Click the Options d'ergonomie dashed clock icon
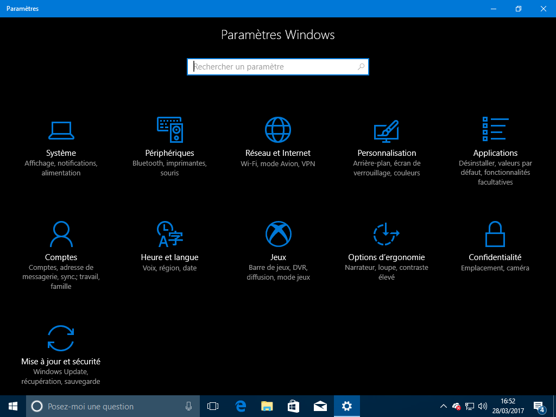 [x=387, y=234]
